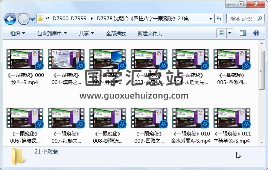Click the vertical scrollbar thumb

262,70
